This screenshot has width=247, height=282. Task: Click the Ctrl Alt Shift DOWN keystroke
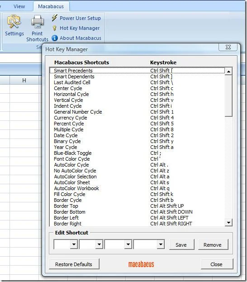coord(171,212)
